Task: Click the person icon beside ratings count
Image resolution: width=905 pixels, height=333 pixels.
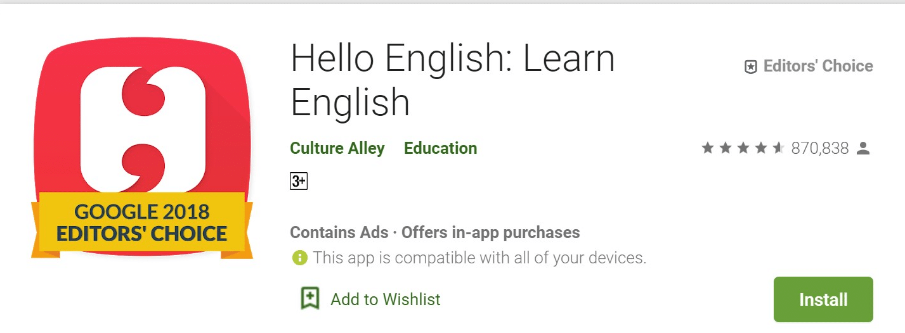Action: tap(863, 148)
